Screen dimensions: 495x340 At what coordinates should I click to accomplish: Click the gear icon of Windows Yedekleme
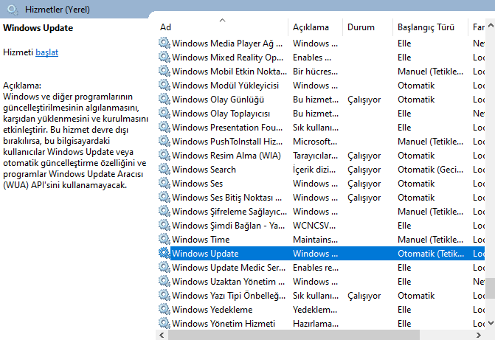pos(165,309)
